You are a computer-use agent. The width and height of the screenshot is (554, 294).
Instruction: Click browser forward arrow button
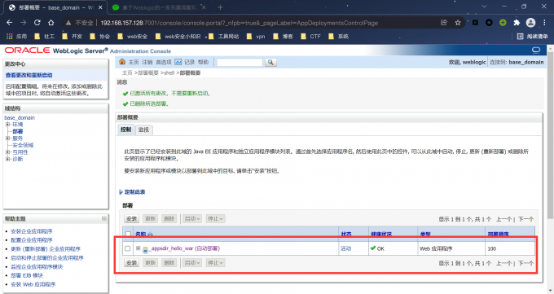tap(24, 23)
